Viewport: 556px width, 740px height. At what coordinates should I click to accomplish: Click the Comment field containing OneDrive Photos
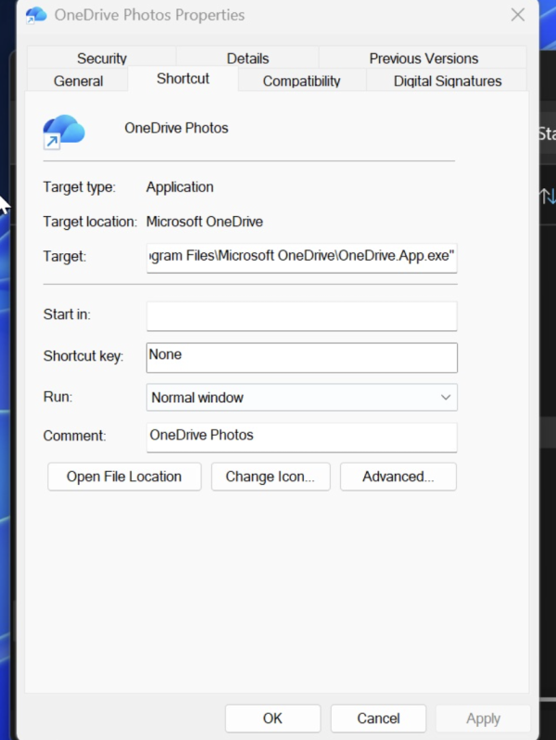(x=302, y=437)
